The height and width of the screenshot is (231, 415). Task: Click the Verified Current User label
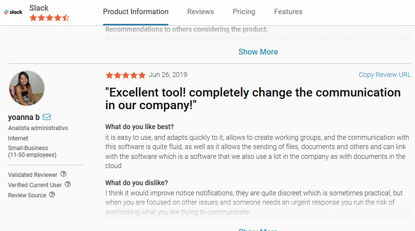[35, 185]
